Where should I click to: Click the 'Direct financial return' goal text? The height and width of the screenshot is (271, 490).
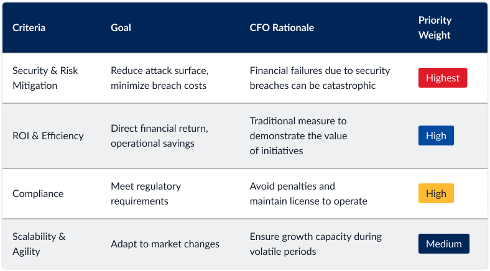pyautogui.click(x=159, y=129)
